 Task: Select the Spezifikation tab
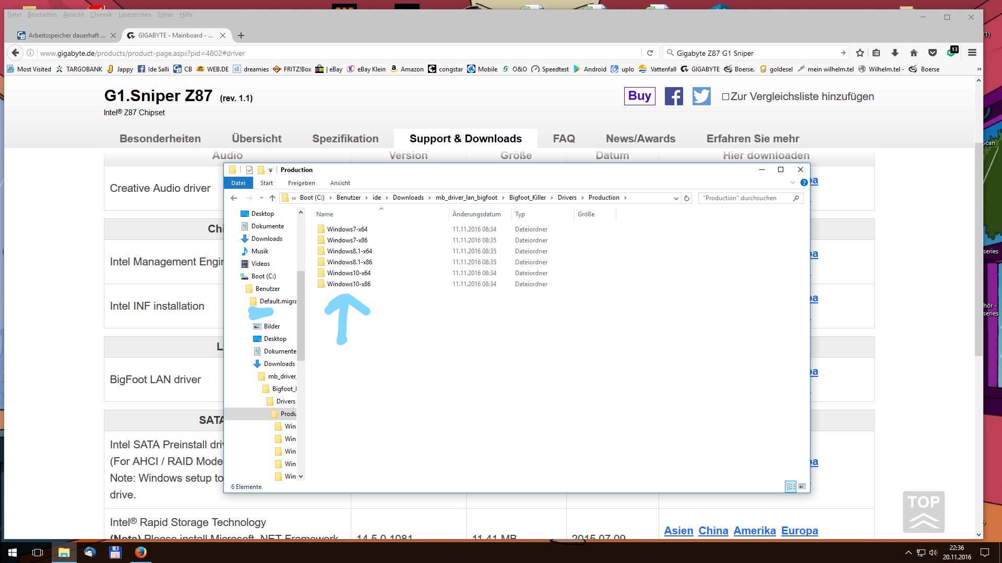(x=345, y=139)
